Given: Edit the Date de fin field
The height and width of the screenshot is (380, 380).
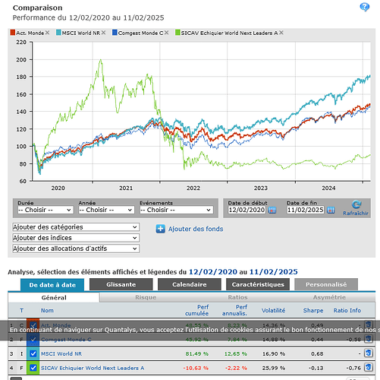Looking at the screenshot, I should pyautogui.click(x=306, y=210).
